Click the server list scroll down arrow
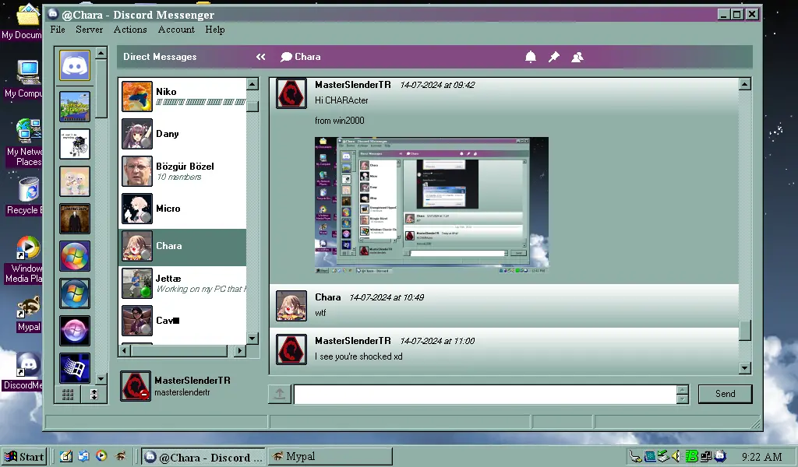Viewport: 798px width, 467px height. (101, 379)
